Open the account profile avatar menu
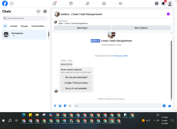The width and height of the screenshot is (177, 129). click(x=170, y=4)
